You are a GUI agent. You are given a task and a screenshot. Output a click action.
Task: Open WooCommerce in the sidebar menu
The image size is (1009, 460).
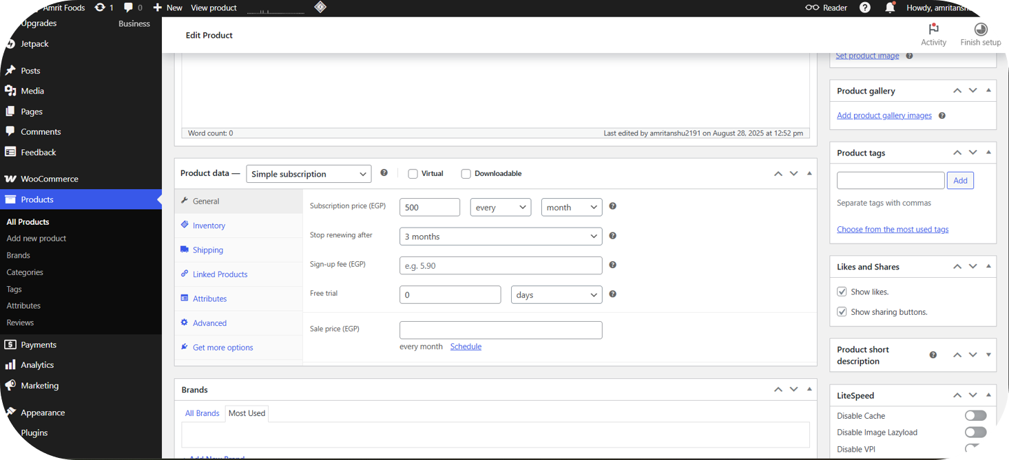pyautogui.click(x=49, y=179)
